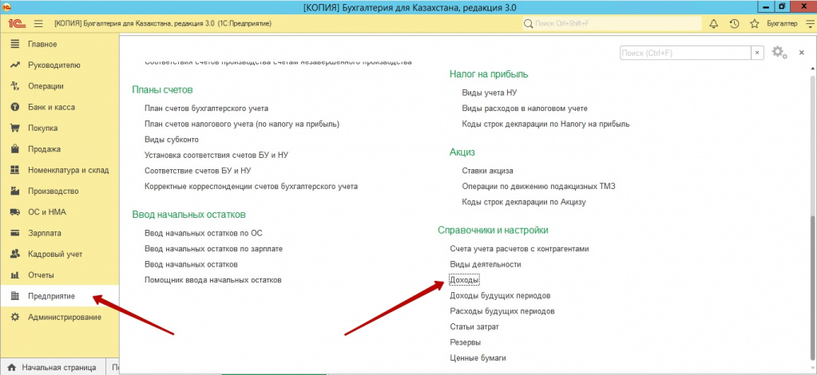Viewport: 817px width, 375px height.
Task: Open history clock icon
Action: [734, 24]
